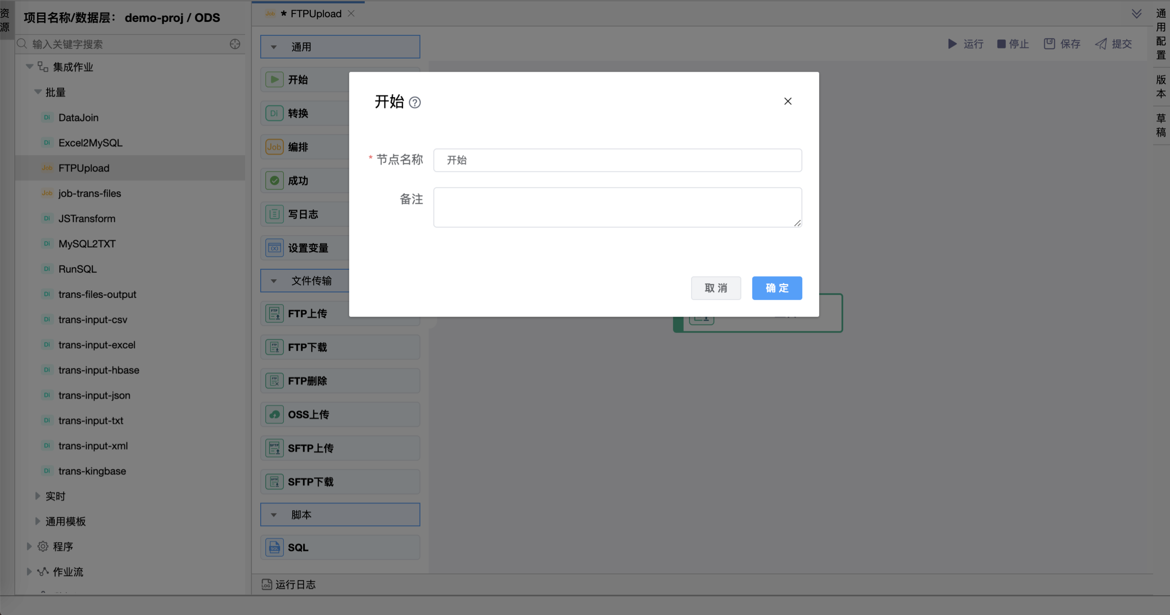Expand the 实时 tree folder
This screenshot has width=1170, height=615.
click(x=38, y=496)
